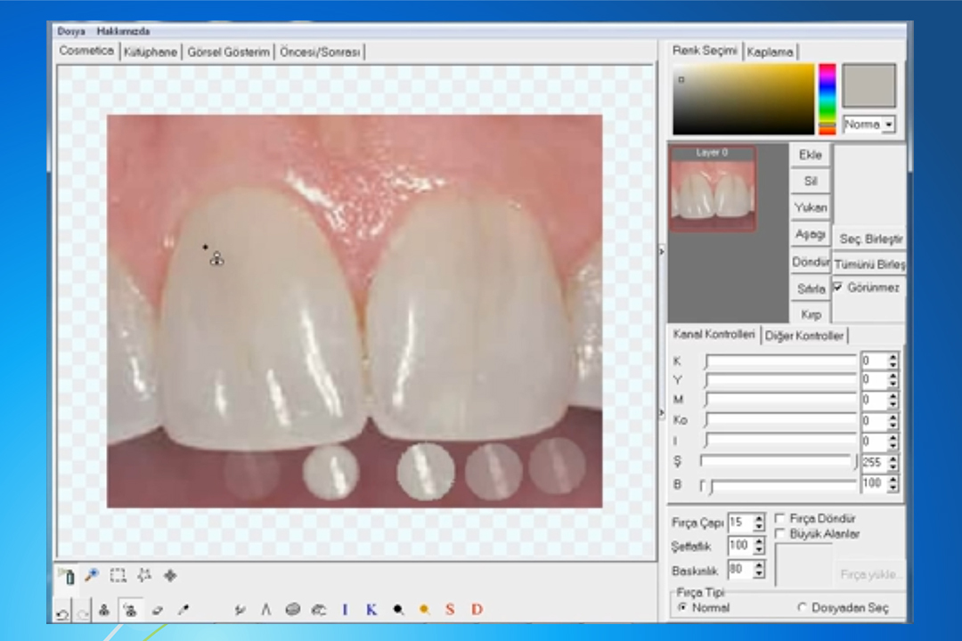Click the red D tool icon
Screen dimensions: 962x641
tap(477, 610)
